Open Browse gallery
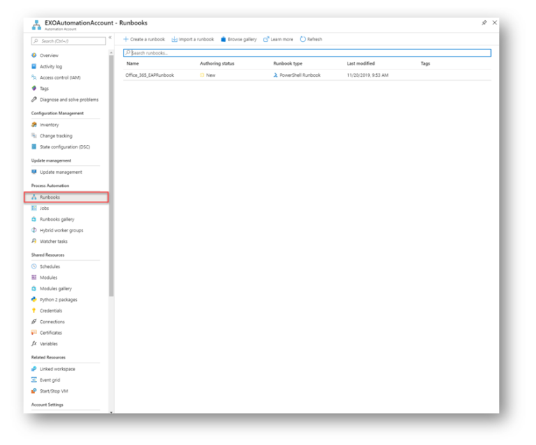 tap(239, 39)
